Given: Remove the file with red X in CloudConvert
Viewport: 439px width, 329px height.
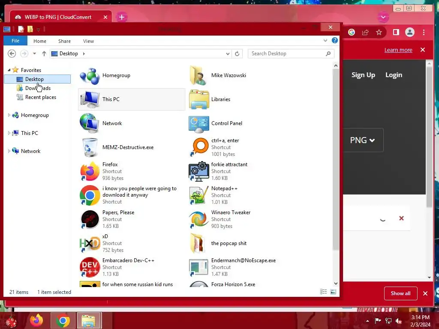Looking at the screenshot, I should (x=401, y=218).
